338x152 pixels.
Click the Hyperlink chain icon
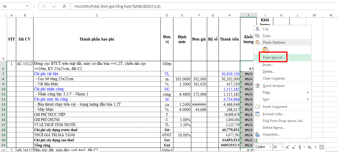tap(257, 134)
